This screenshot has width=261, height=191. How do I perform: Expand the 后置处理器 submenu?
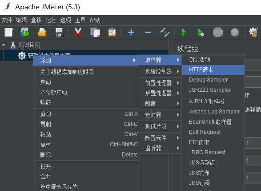click(x=160, y=93)
